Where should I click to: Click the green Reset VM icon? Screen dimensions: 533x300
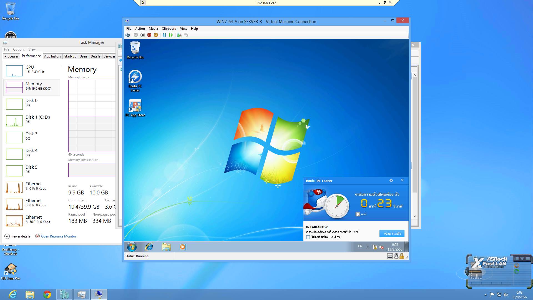coord(171,35)
